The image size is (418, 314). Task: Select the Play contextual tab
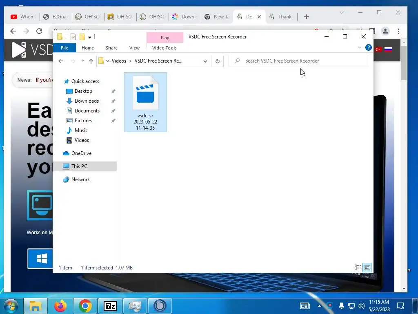tap(165, 38)
